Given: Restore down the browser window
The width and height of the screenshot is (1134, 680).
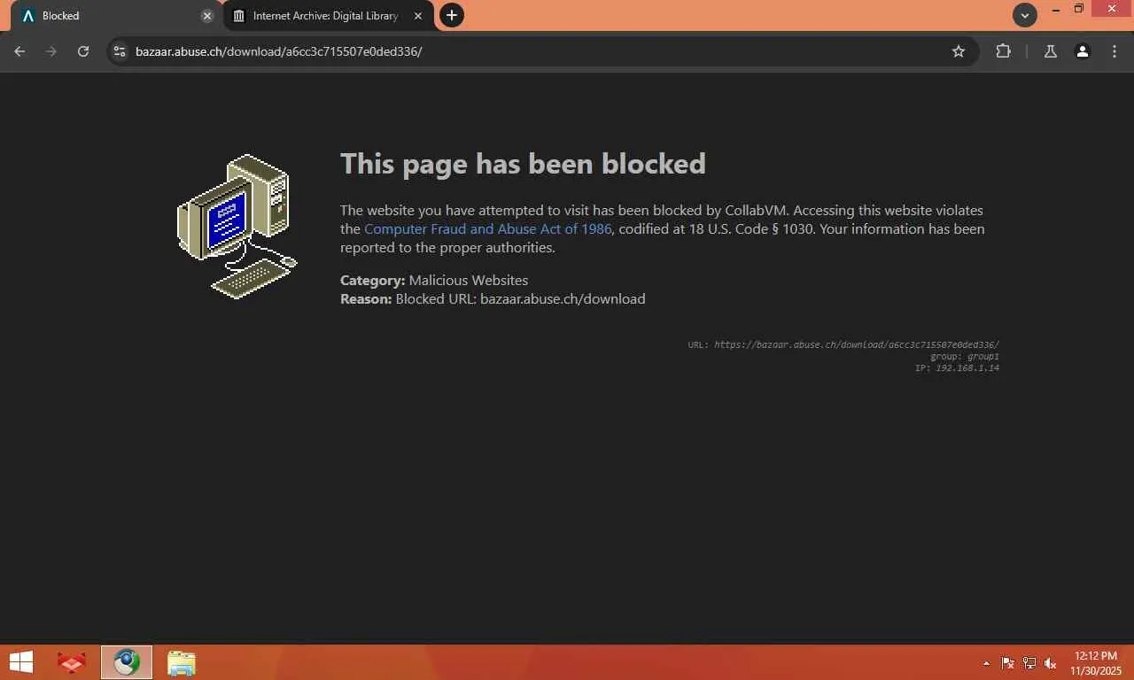Looking at the screenshot, I should 1079,9.
